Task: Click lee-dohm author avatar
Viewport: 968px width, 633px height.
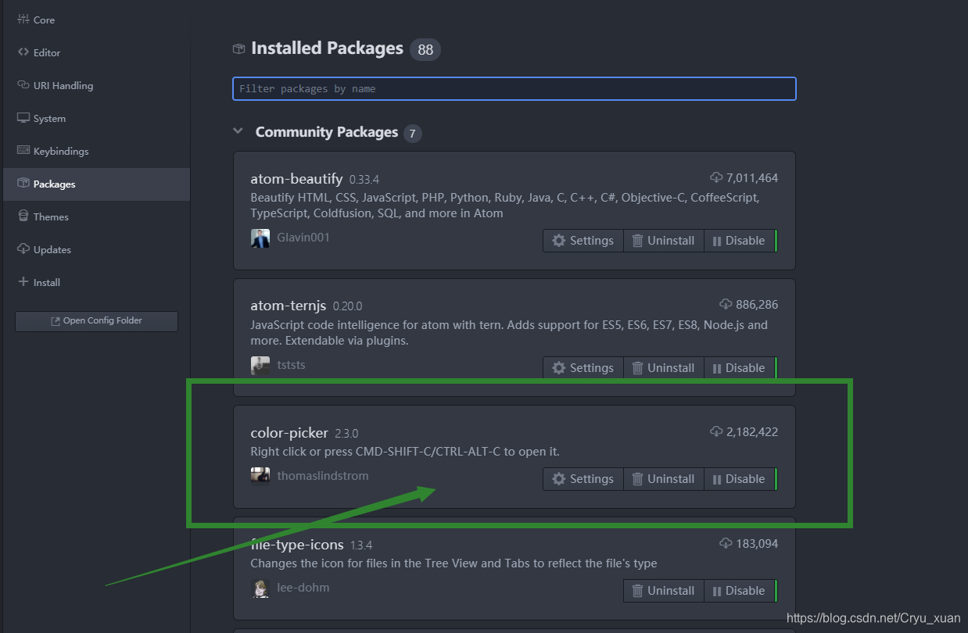Action: 260,588
